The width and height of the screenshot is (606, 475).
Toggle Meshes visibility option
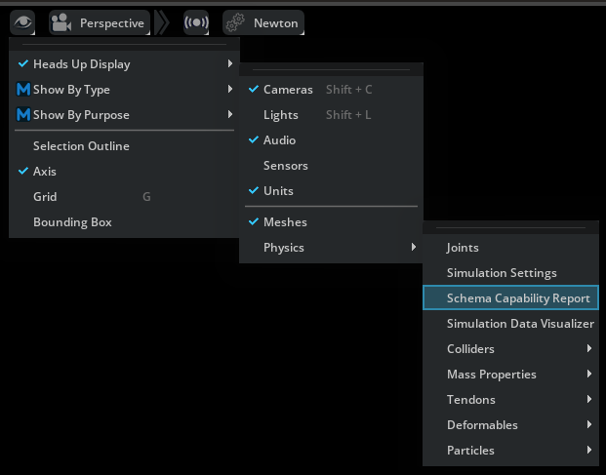pos(331,222)
